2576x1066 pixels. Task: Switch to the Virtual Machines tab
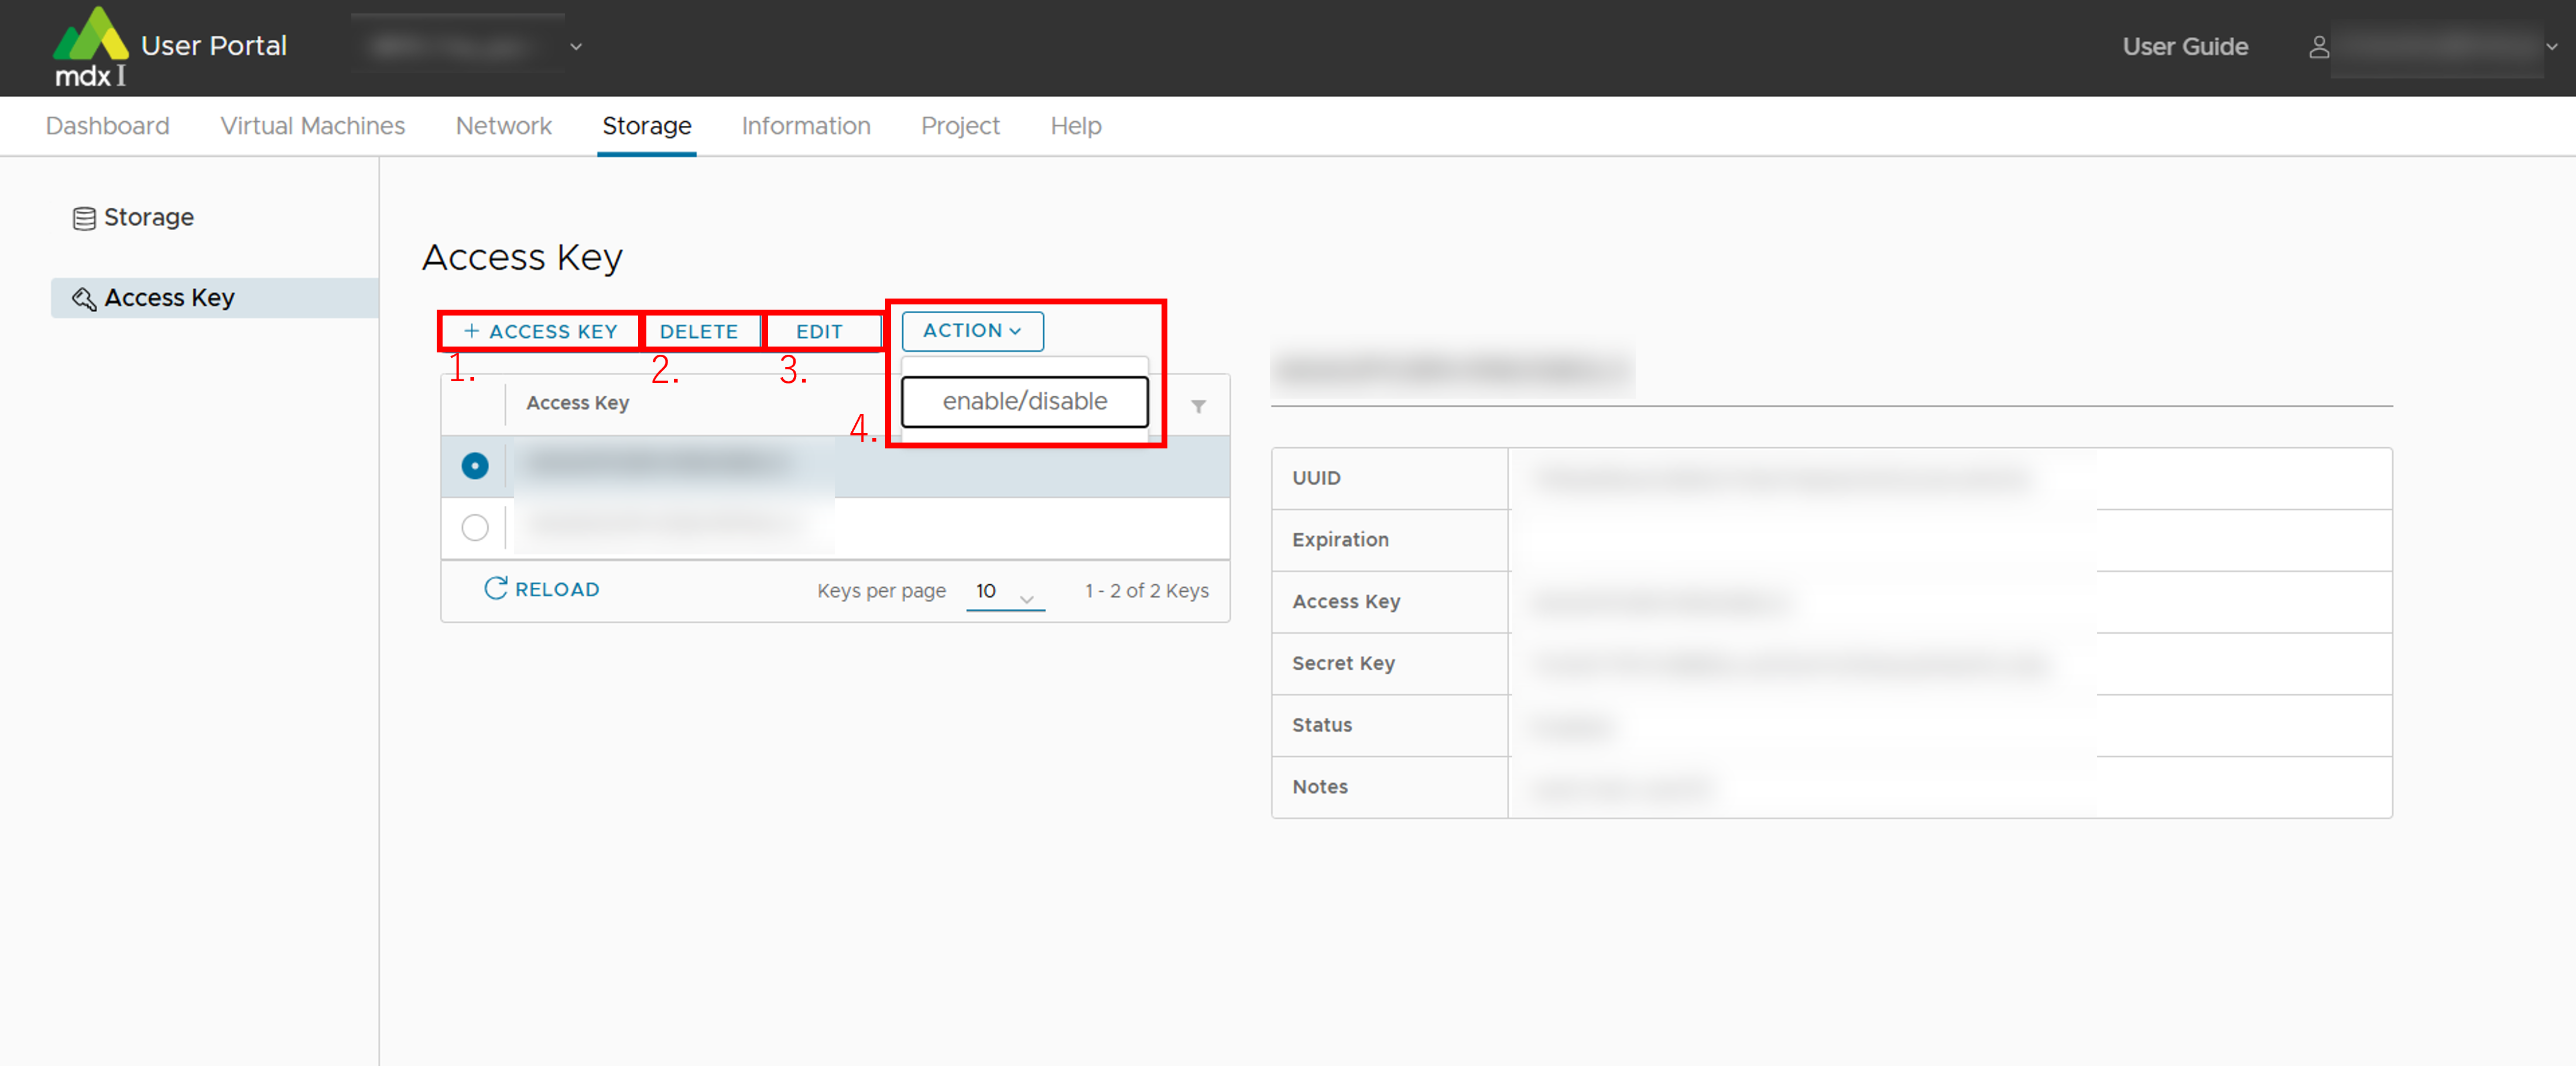coord(312,126)
